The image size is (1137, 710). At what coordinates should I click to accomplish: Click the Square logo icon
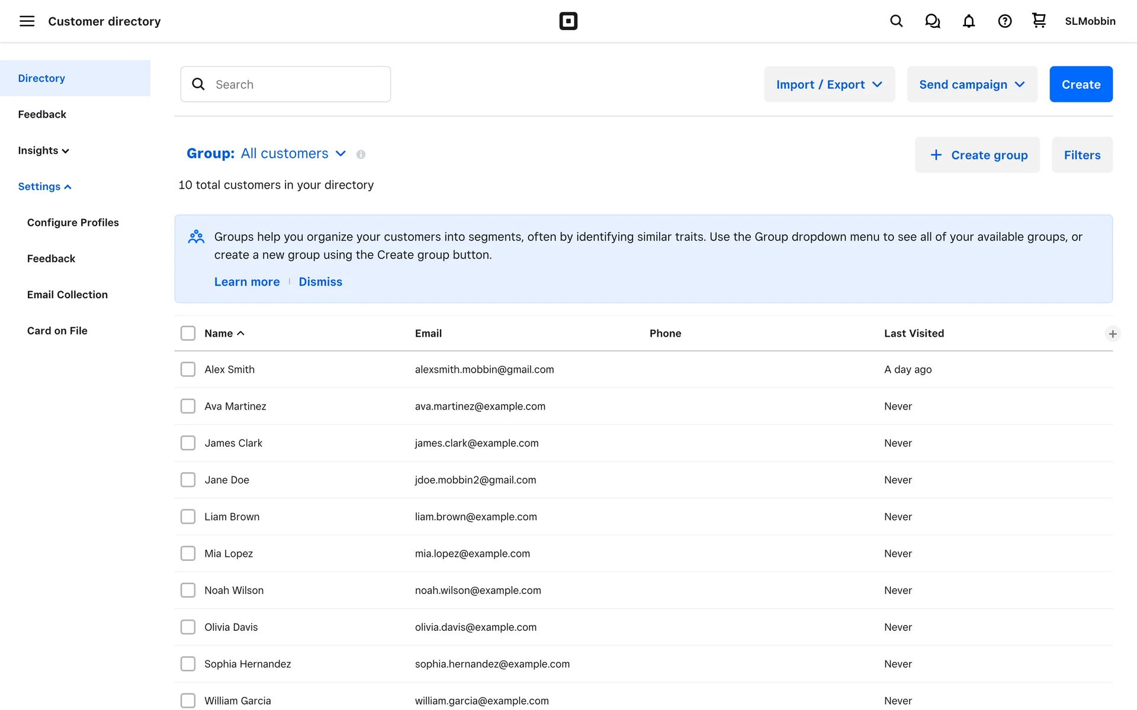(x=568, y=21)
